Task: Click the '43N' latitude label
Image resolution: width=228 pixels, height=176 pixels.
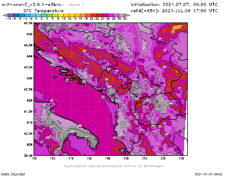Action: pos(29,78)
